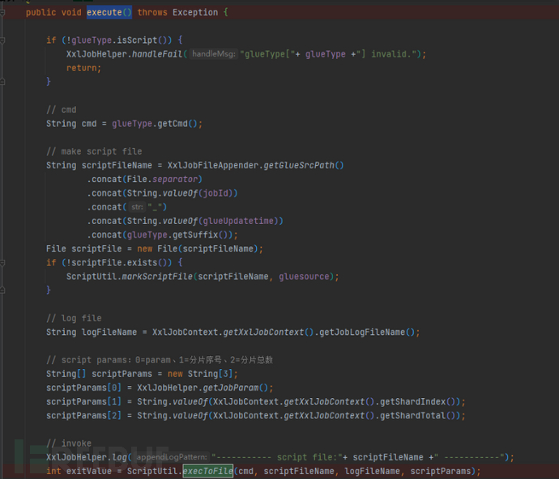Screen dimensions: 559x479
Task: Click the handleFail method call
Action: (157, 54)
